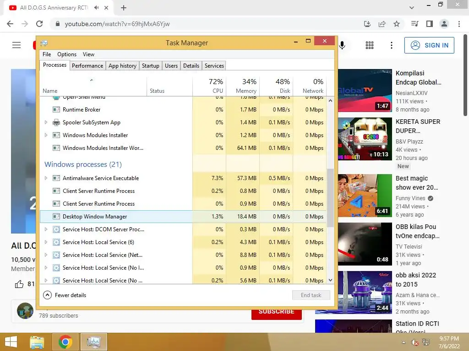The width and height of the screenshot is (469, 351).
Task: Click the End task button
Action: (x=311, y=295)
